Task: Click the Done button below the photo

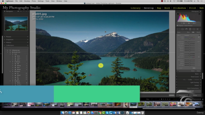Action: [x=172, y=96]
